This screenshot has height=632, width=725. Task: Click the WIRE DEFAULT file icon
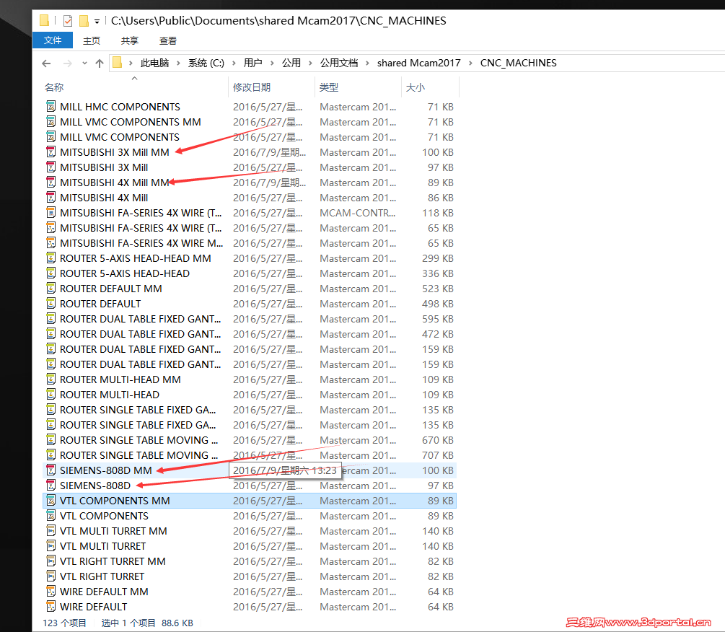click(x=51, y=607)
